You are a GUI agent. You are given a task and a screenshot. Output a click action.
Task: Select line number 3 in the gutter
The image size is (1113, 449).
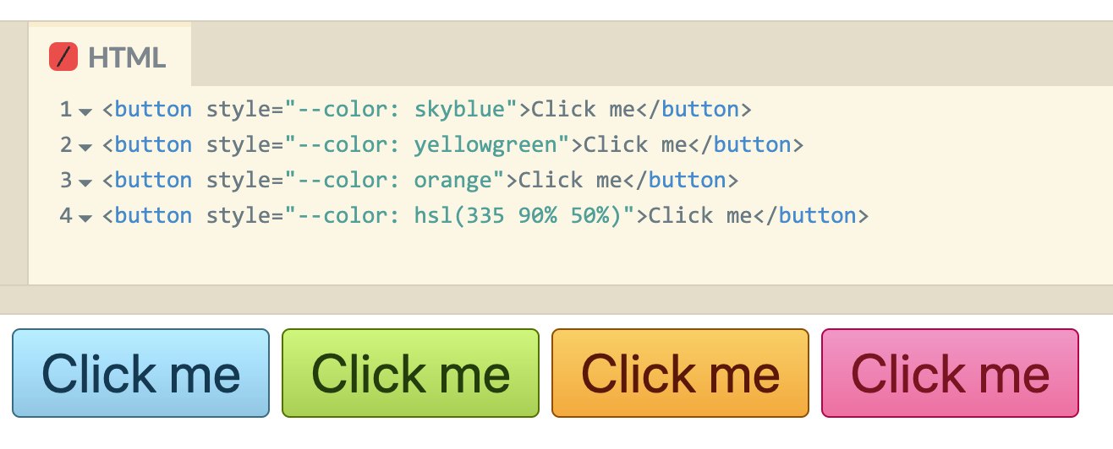pyautogui.click(x=66, y=181)
